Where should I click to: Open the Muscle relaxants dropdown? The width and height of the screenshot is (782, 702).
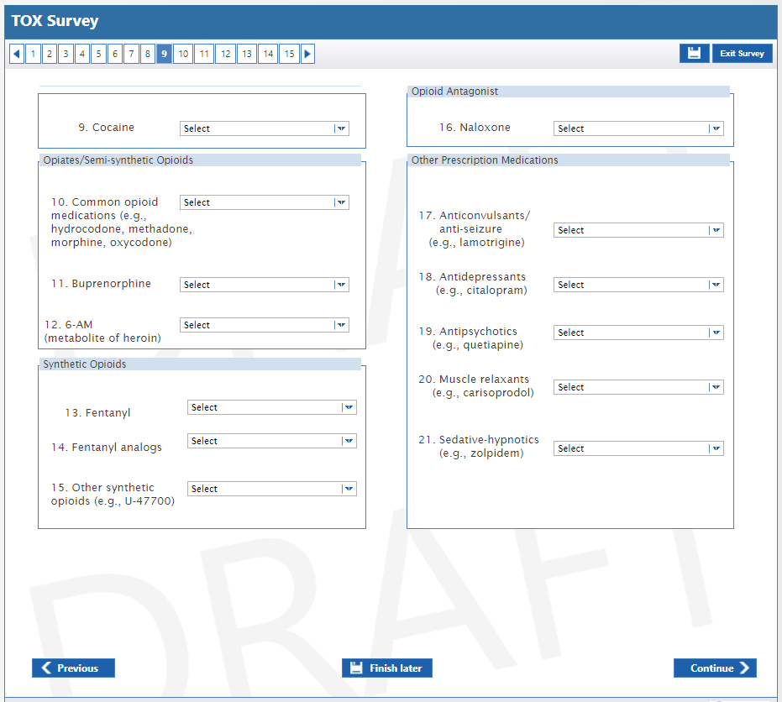[638, 387]
